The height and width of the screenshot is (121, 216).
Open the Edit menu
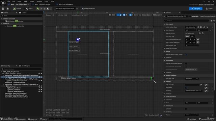[x=13, y=1]
